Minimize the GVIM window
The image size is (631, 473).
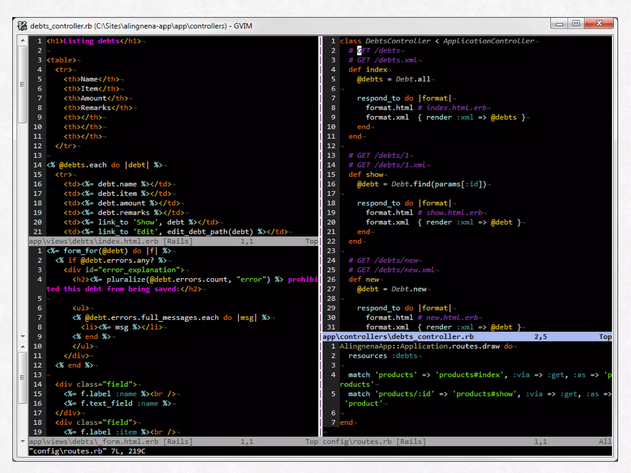(559, 24)
